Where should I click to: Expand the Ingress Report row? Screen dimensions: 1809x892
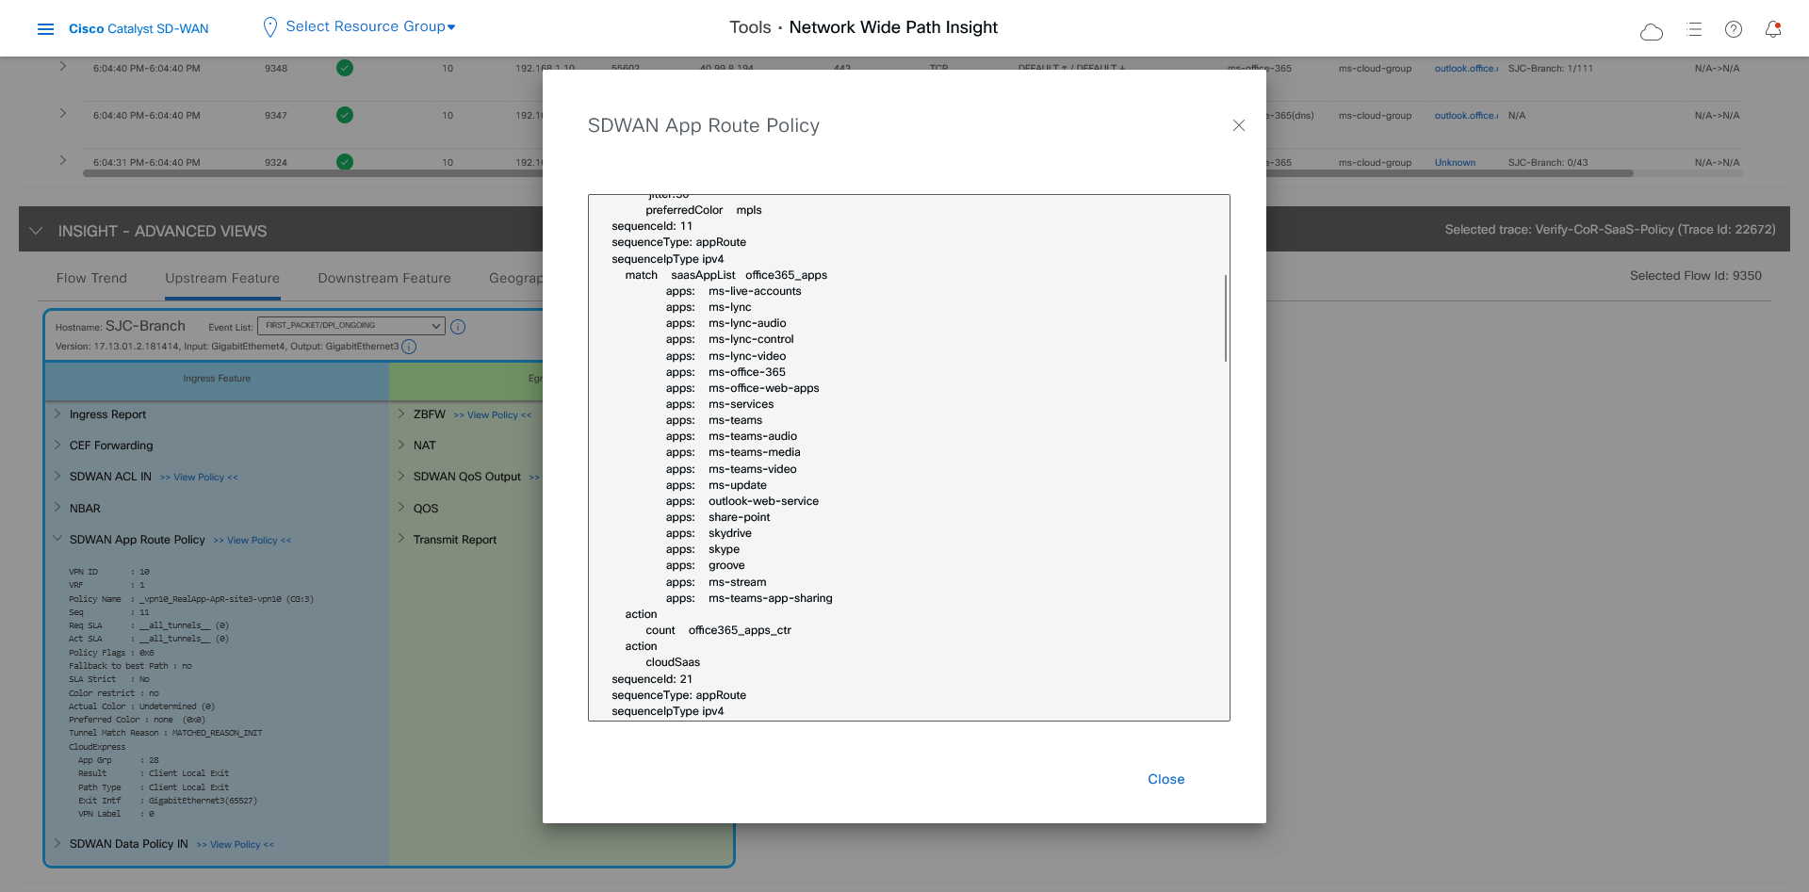point(57,414)
